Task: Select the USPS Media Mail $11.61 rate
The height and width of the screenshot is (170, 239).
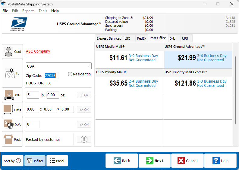Action: 130,56
